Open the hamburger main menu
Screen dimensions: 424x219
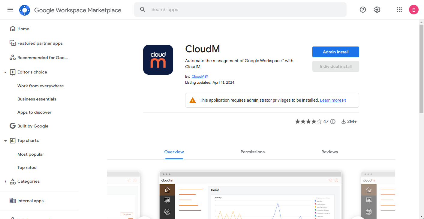(x=10, y=10)
